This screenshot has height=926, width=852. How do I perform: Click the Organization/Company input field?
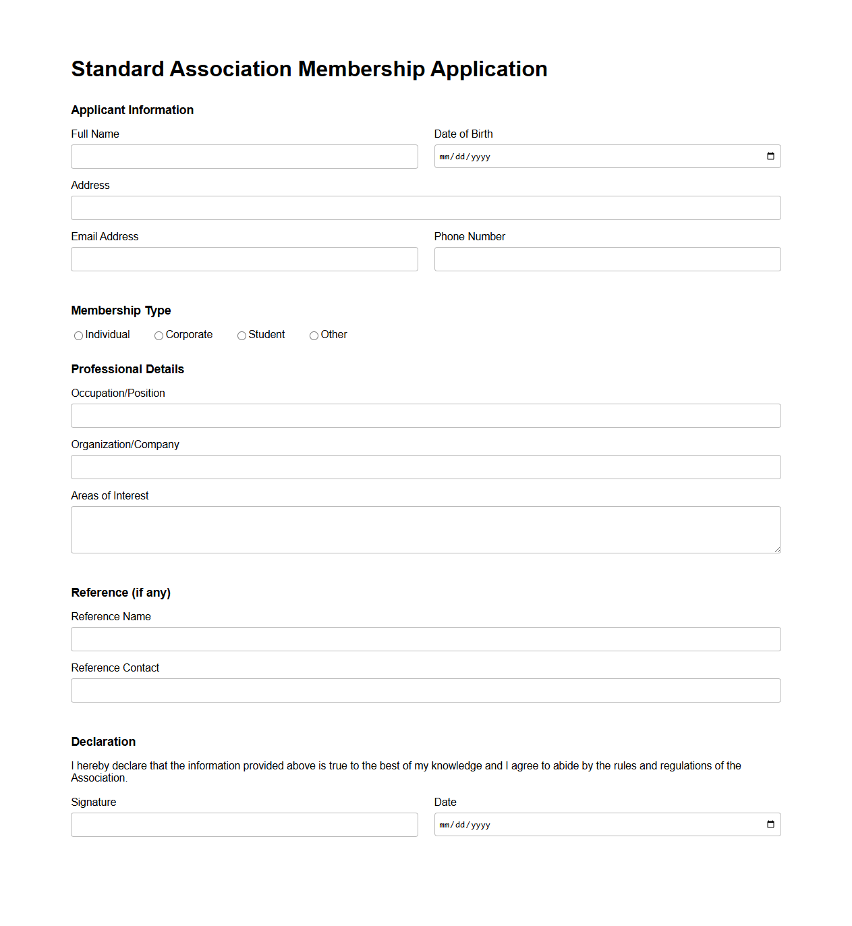426,466
